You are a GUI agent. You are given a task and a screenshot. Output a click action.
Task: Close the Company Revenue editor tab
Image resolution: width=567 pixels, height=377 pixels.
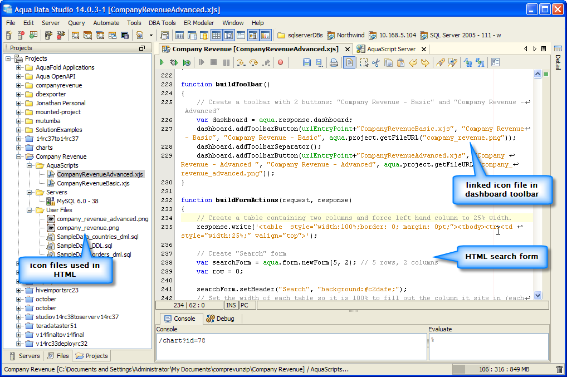347,49
